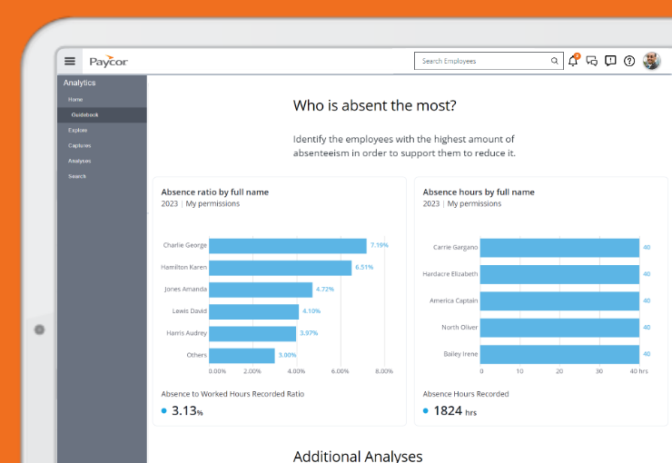Viewport: 672px width, 463px height.
Task: Click the Who is absent the most heading
Action: [374, 105]
